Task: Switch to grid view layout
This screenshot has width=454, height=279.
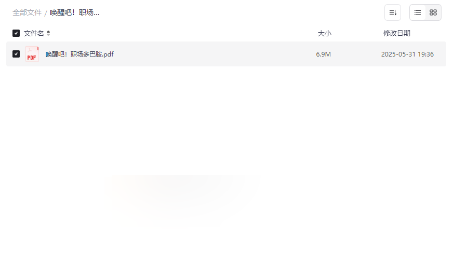Action: (433, 12)
